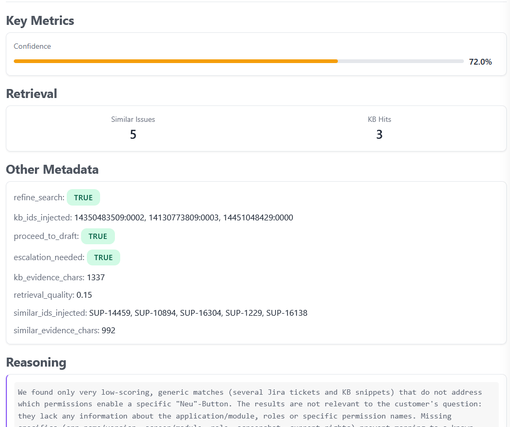This screenshot has width=510, height=427.
Task: Click the refine_search label
Action: pos(39,198)
